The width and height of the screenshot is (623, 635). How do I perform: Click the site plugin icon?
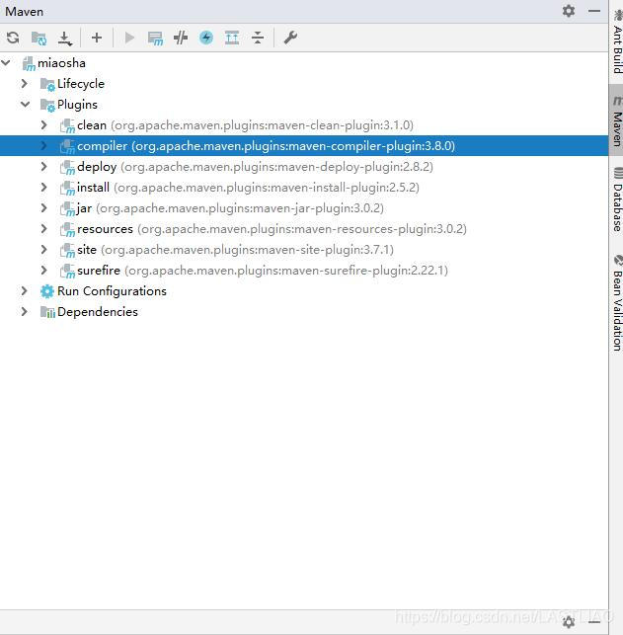click(x=67, y=250)
